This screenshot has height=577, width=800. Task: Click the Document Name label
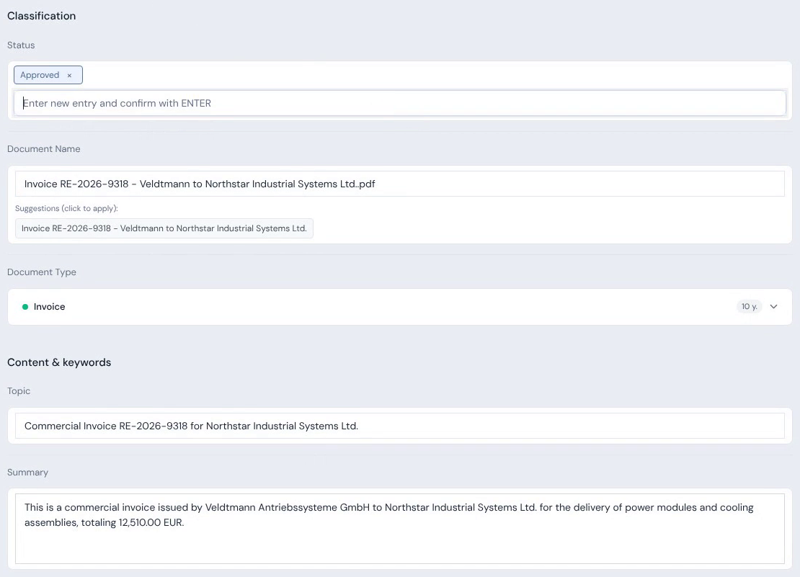[x=44, y=149]
